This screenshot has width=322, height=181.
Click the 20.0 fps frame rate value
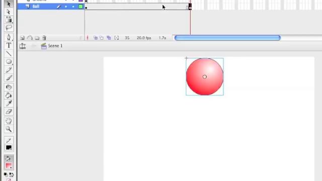click(x=144, y=38)
